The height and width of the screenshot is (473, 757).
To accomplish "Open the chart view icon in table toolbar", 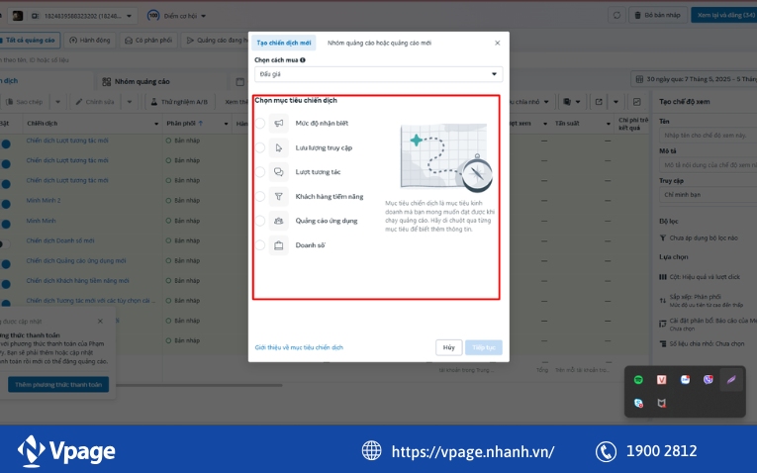I will point(637,102).
